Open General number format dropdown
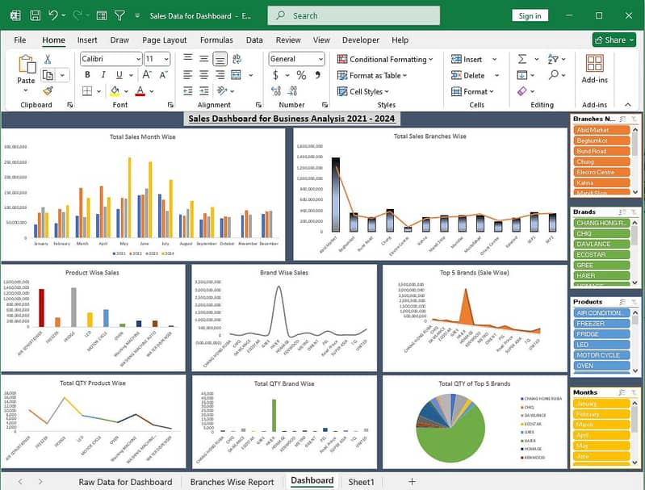Screen dimensions: 645x490 [320, 59]
